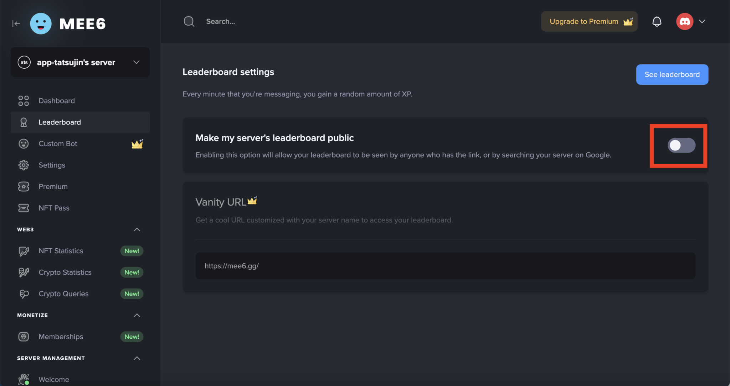The width and height of the screenshot is (730, 386).
Task: Click the See leaderboard button
Action: [x=672, y=74]
